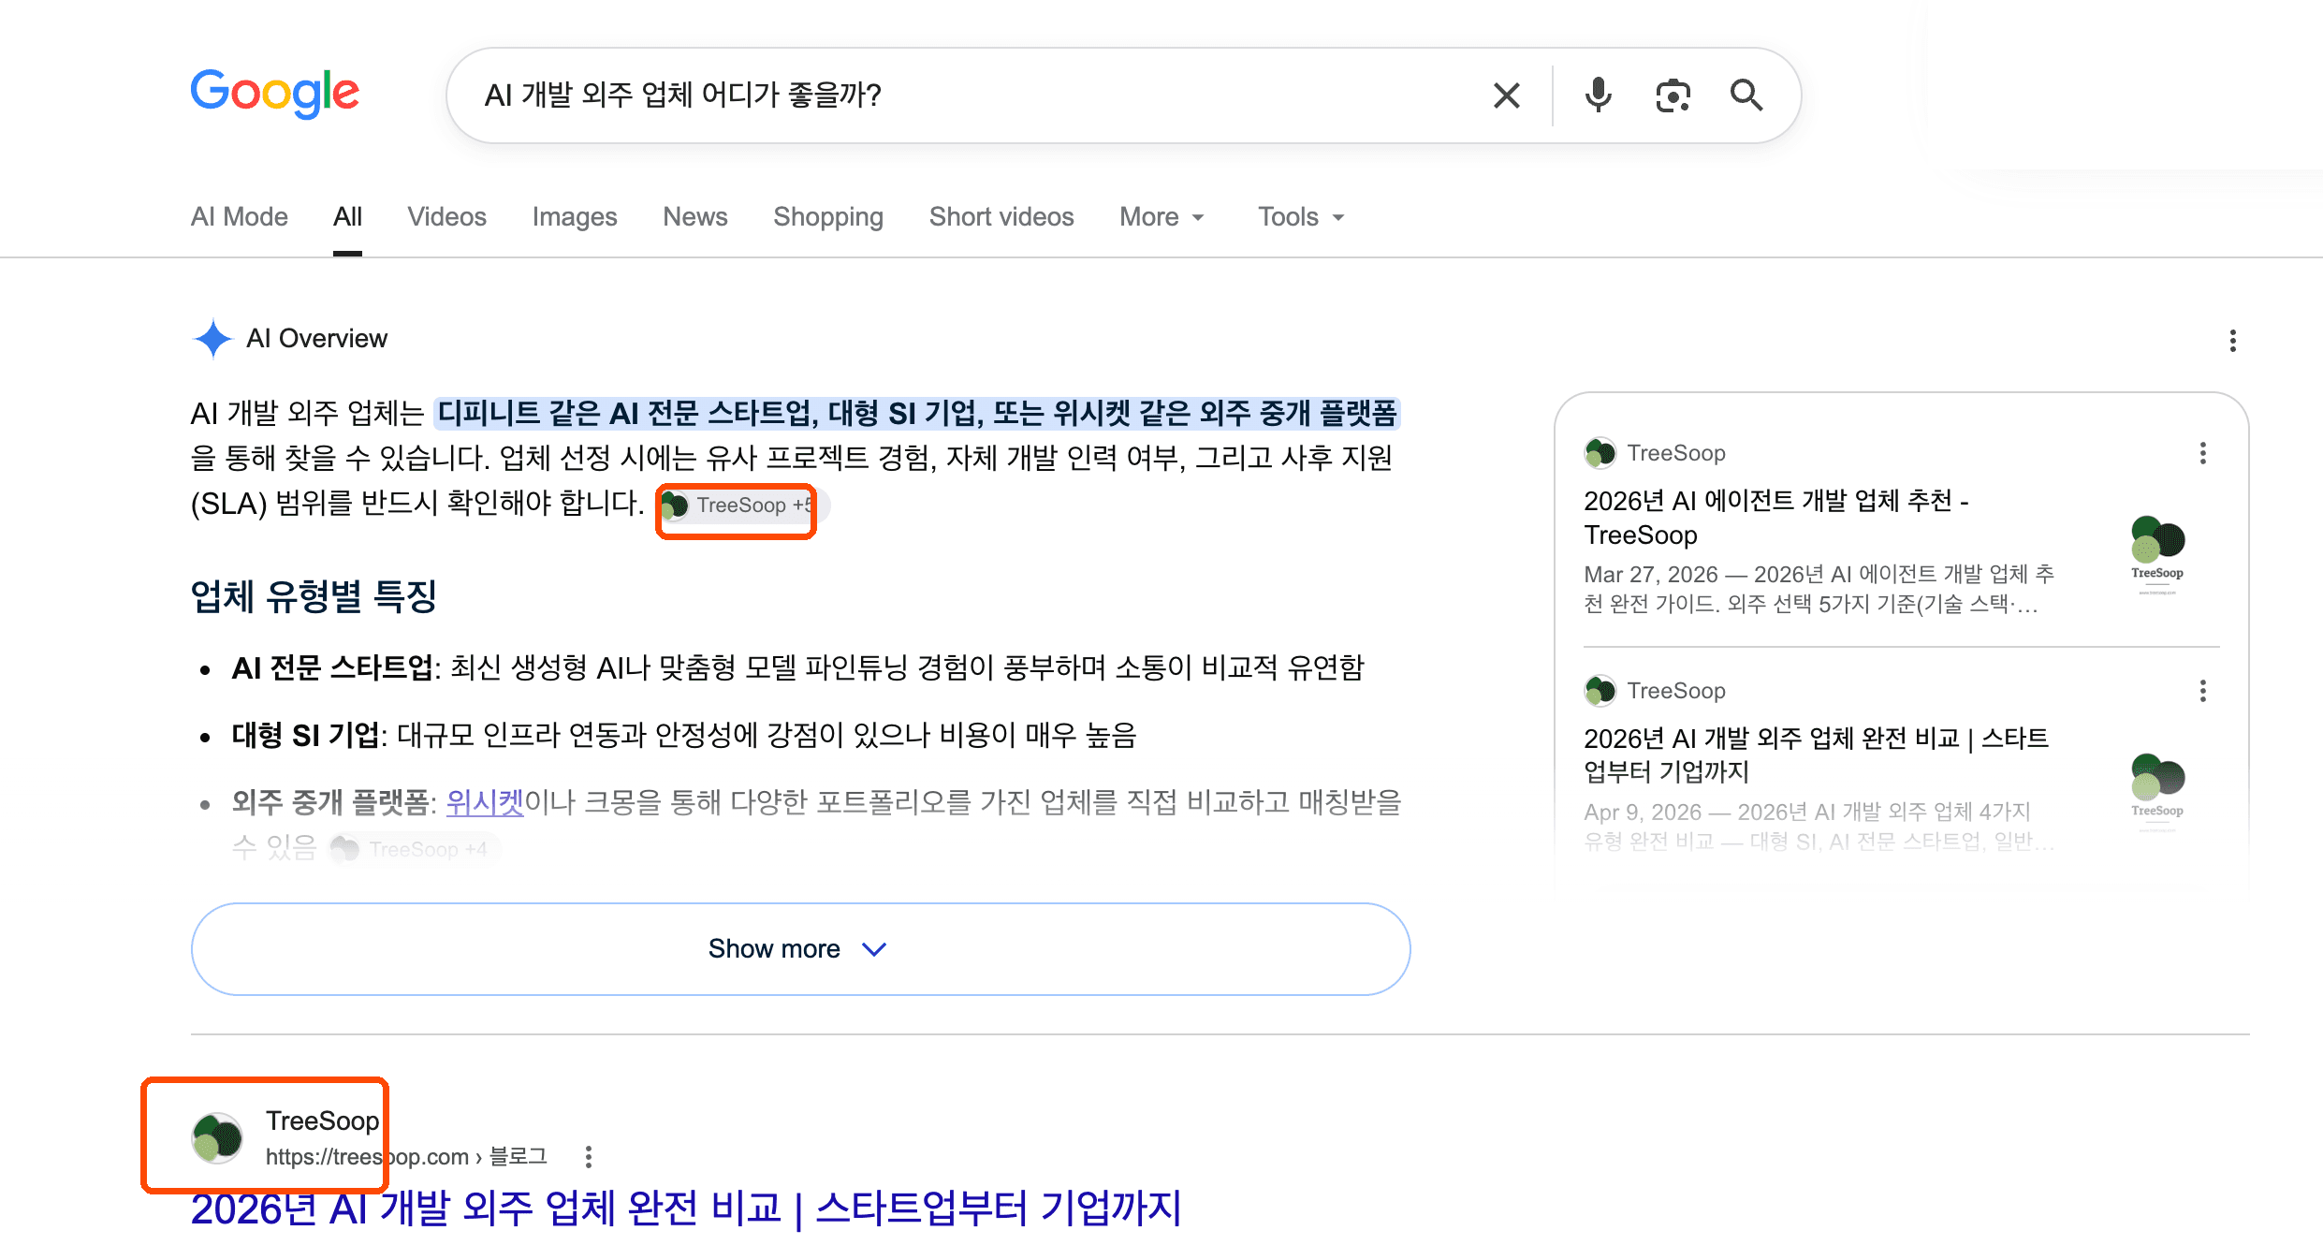The height and width of the screenshot is (1245, 2323).
Task: Open source card 2026년 AI 개발 외주 업체 완전 비교
Action: click(1816, 754)
